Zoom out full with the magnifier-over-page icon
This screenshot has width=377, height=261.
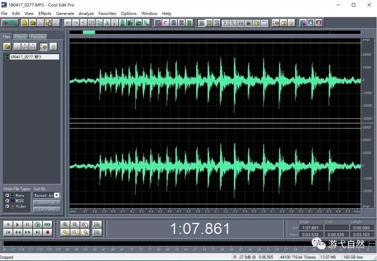click(x=84, y=225)
